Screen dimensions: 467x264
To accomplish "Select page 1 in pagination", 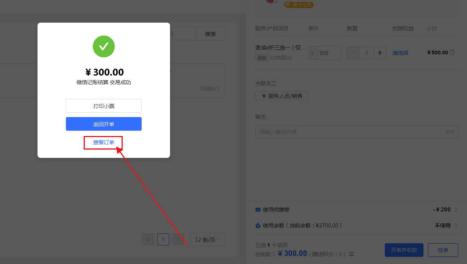I will [163, 239].
